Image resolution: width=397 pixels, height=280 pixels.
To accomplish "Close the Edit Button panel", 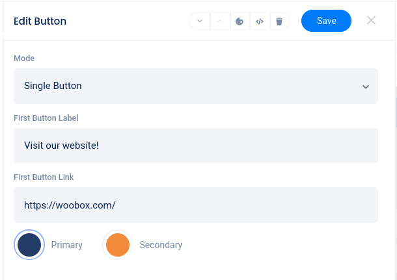I will (371, 21).
